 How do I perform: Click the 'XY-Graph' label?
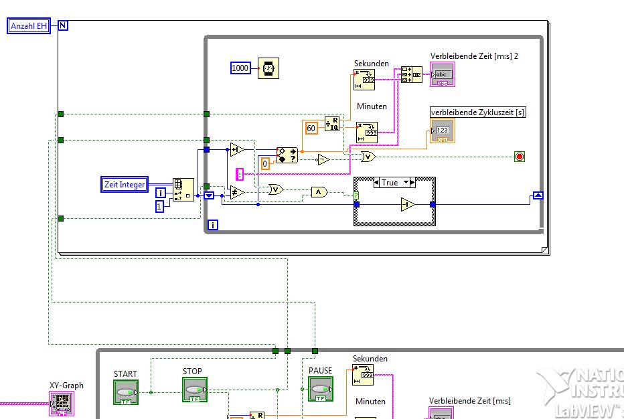66,386
